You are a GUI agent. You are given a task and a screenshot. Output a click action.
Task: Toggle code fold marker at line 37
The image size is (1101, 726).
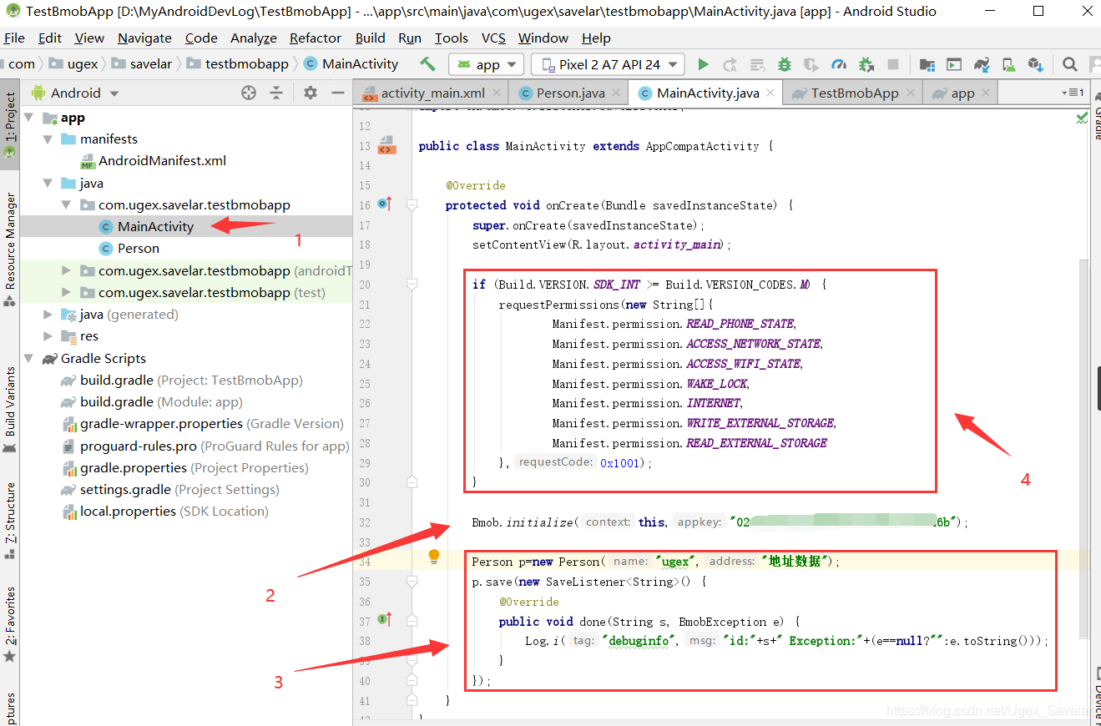[412, 621]
